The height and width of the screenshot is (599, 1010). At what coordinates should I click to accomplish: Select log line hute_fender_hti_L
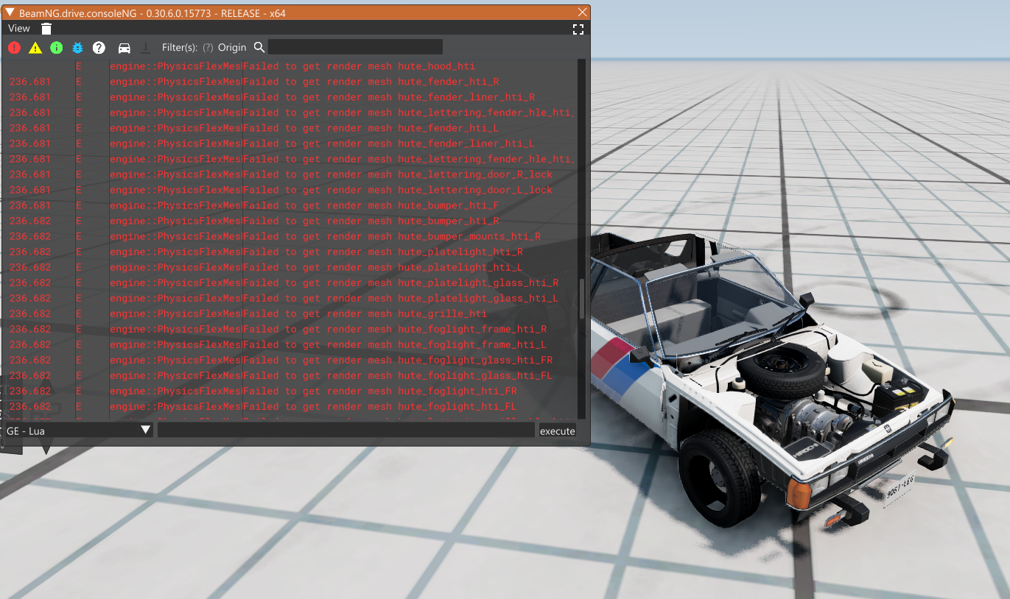291,128
